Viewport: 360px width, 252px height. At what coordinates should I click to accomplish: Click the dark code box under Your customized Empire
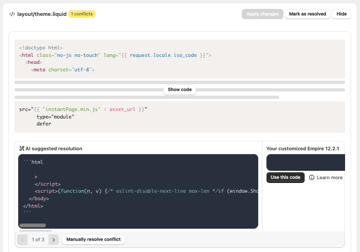[x=305, y=162]
